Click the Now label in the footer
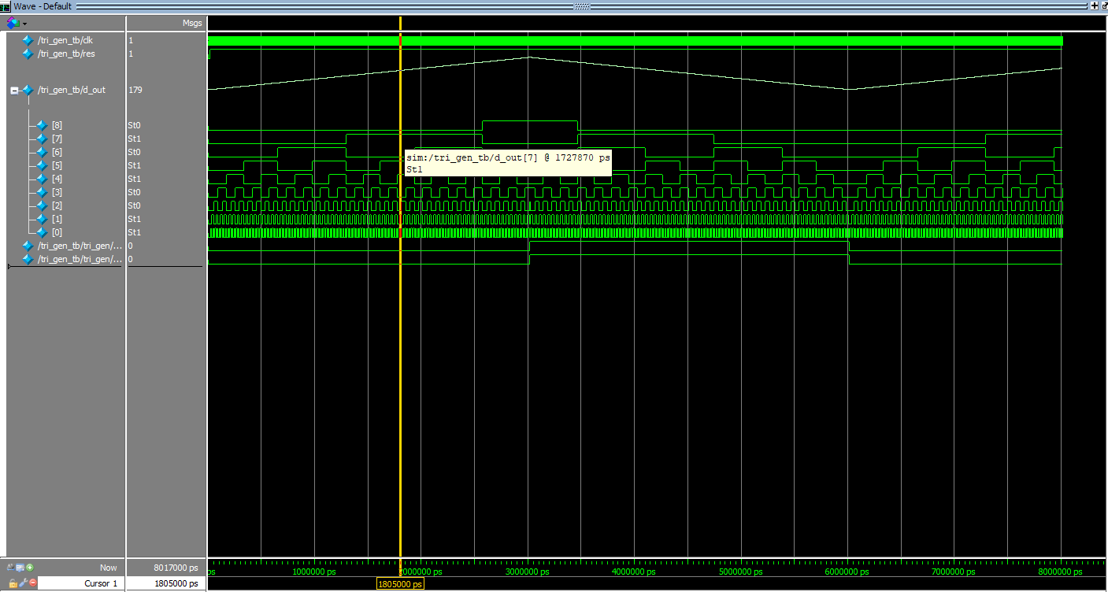 pyautogui.click(x=109, y=567)
